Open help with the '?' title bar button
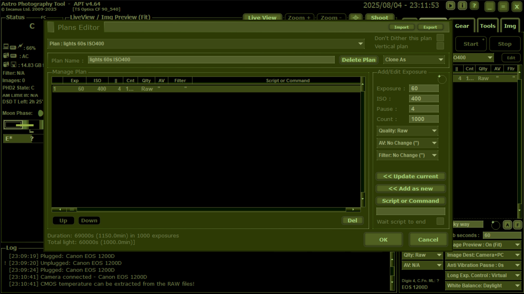 474,6
